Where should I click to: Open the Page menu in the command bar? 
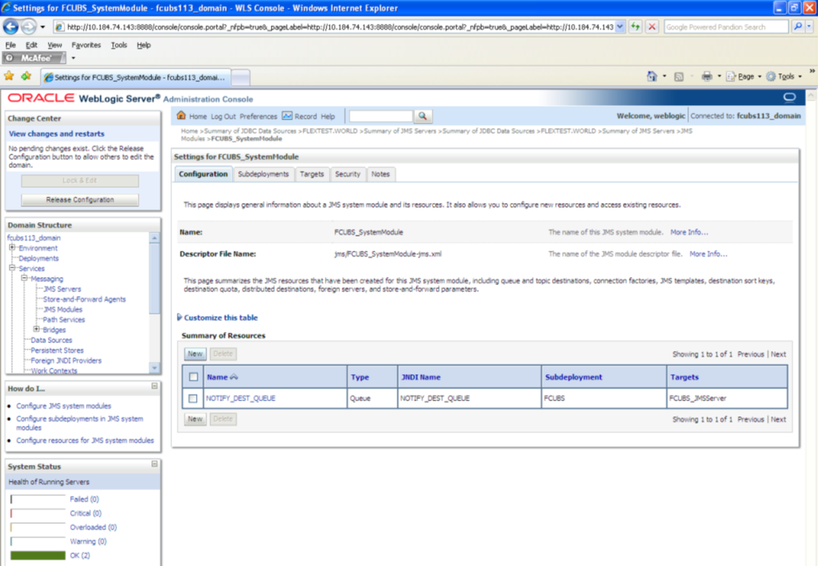click(x=743, y=76)
